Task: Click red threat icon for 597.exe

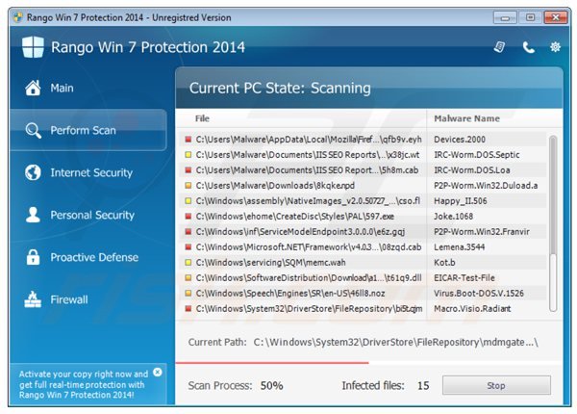Action: [188, 217]
